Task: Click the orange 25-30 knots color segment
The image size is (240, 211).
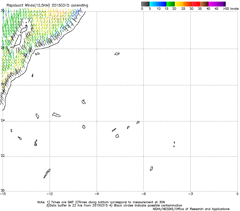Action: click(x=187, y=4)
